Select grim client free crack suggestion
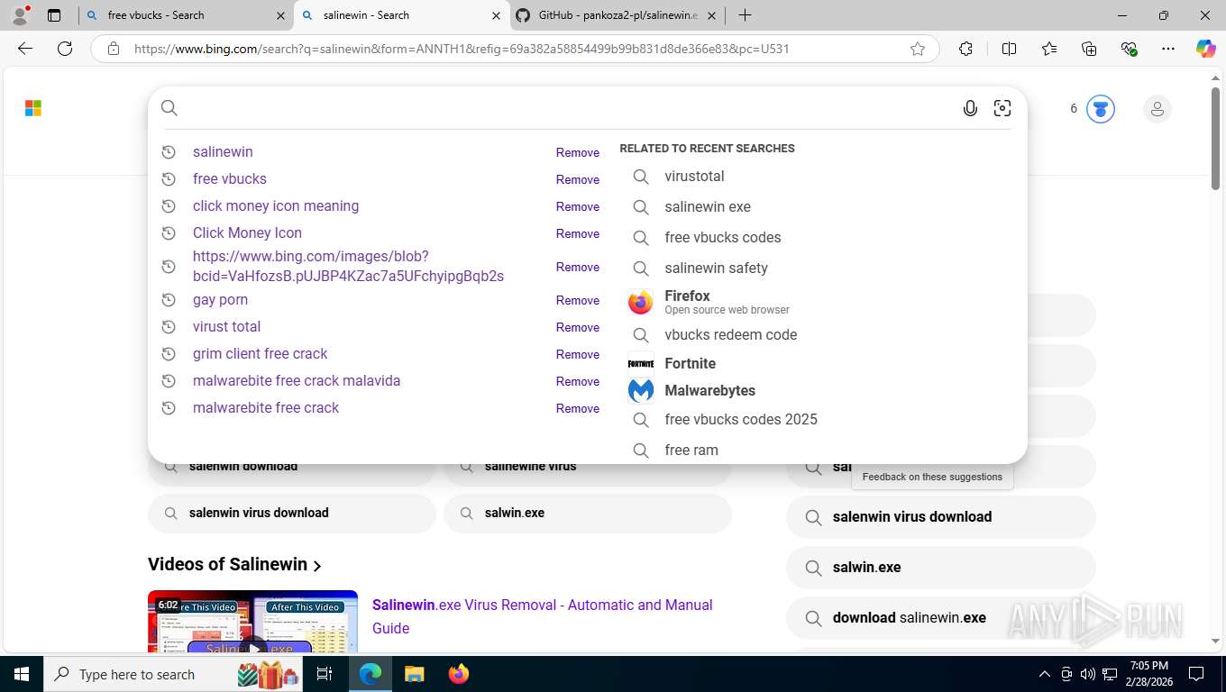Screen dimensions: 1226x692 (x=260, y=354)
